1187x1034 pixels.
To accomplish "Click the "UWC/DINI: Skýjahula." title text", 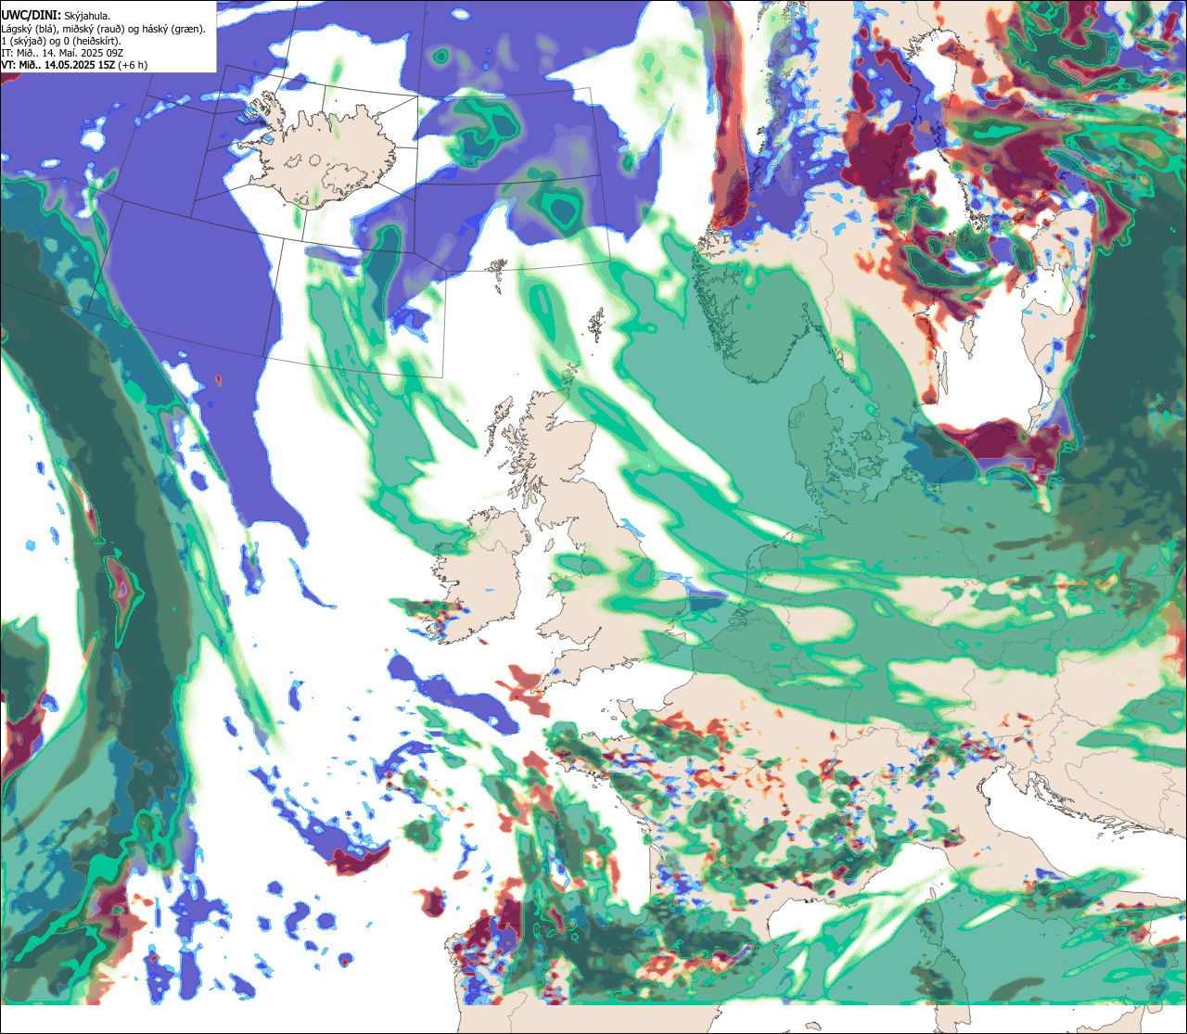I will (x=57, y=15).
